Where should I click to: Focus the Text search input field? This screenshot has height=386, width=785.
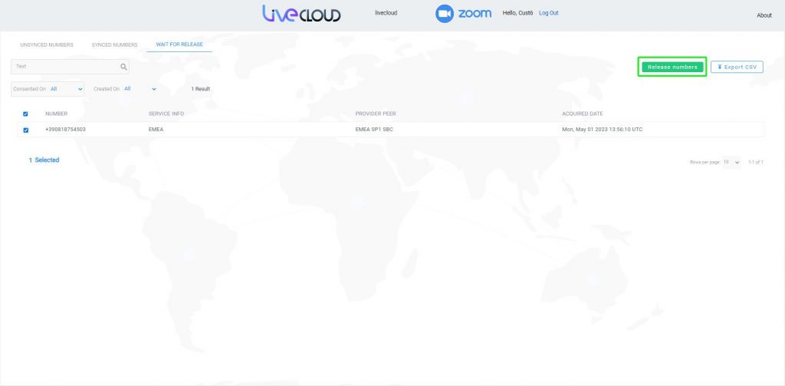65,67
